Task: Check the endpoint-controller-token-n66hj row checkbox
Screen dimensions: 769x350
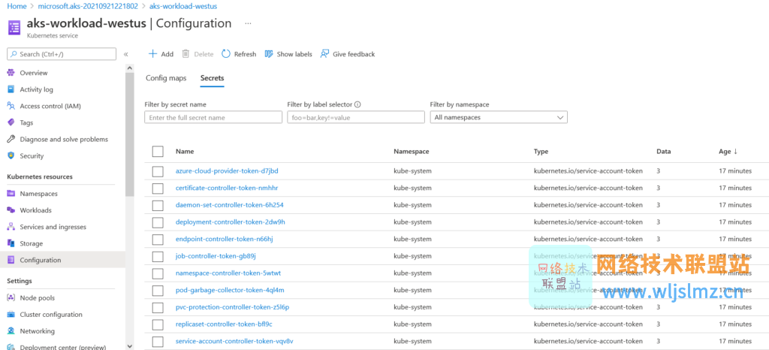Action: click(158, 239)
